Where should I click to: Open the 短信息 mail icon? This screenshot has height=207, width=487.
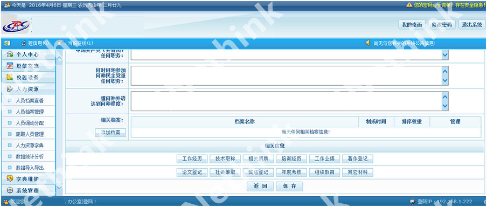pyautogui.click(x=23, y=43)
